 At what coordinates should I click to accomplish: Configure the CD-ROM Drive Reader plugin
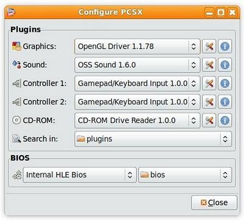[x=209, y=120]
